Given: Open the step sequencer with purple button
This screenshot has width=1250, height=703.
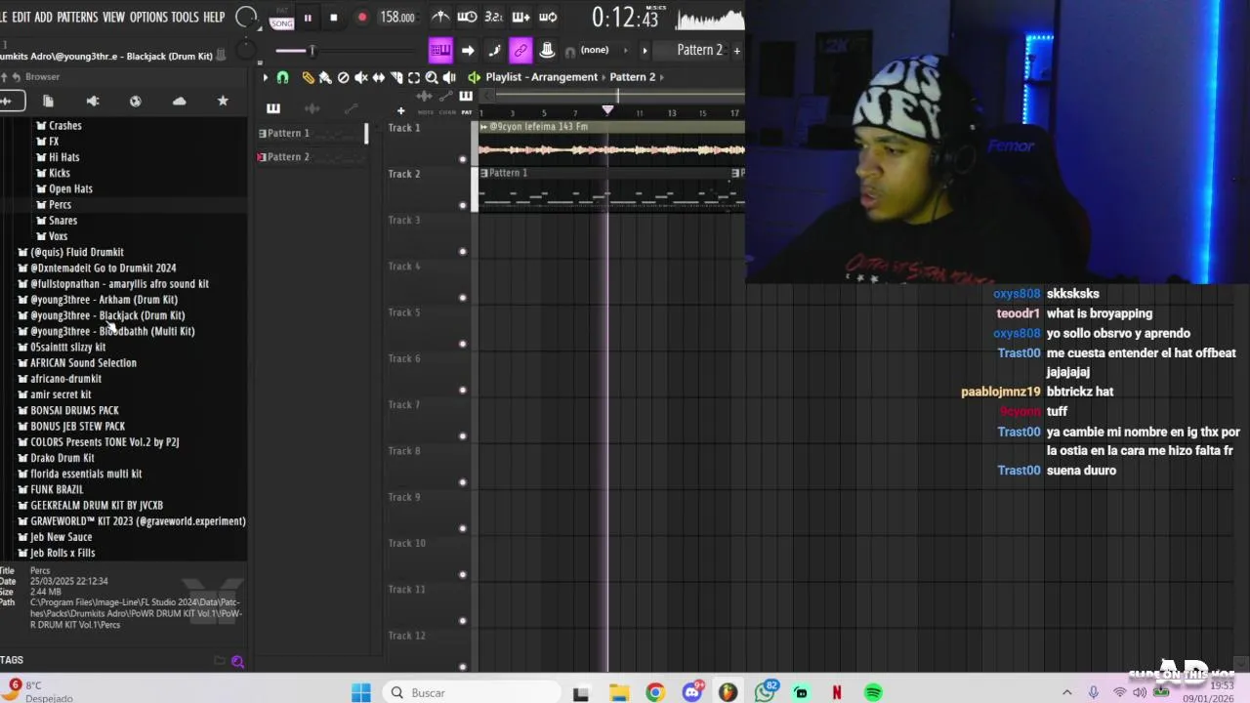Looking at the screenshot, I should (440, 50).
